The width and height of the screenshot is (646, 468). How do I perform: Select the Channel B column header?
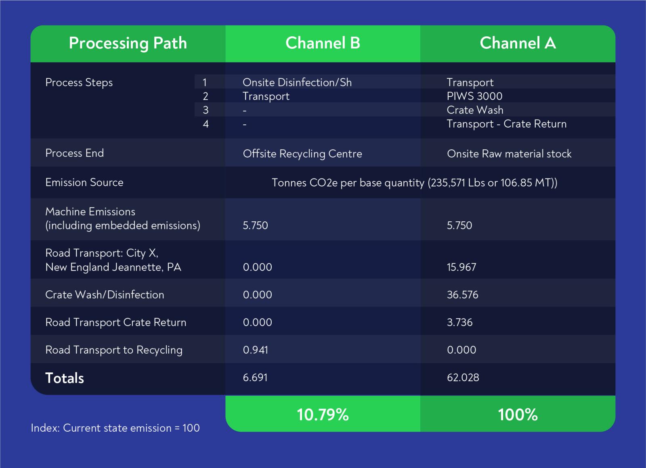tap(323, 43)
